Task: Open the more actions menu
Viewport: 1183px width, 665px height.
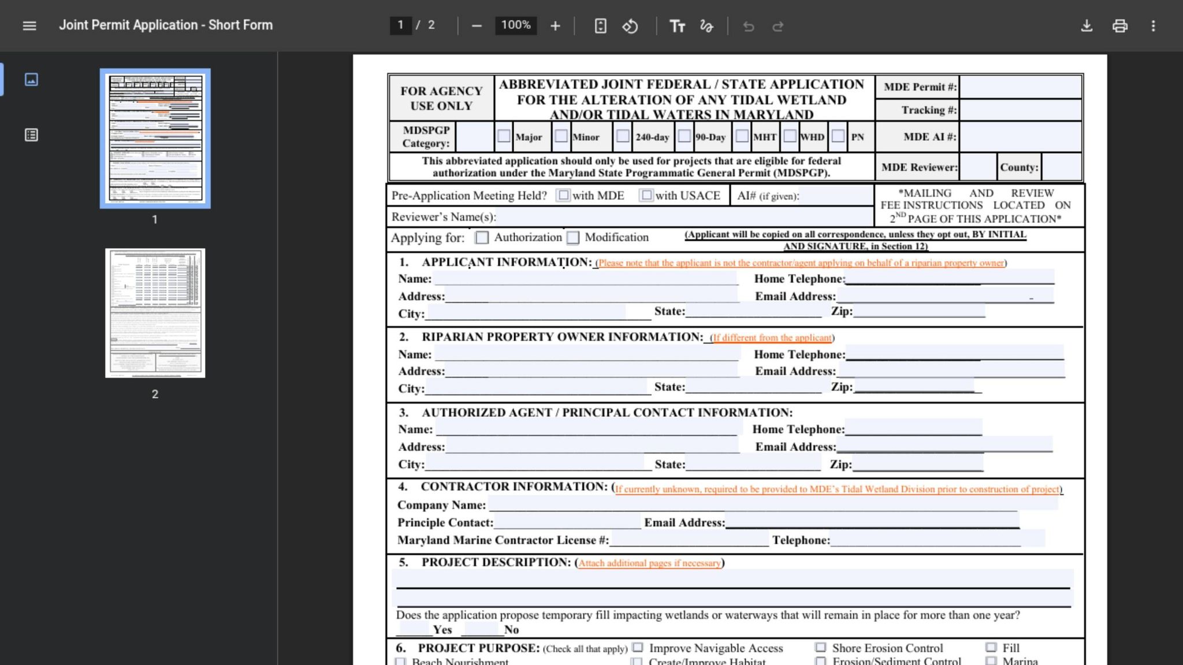Action: [1154, 26]
